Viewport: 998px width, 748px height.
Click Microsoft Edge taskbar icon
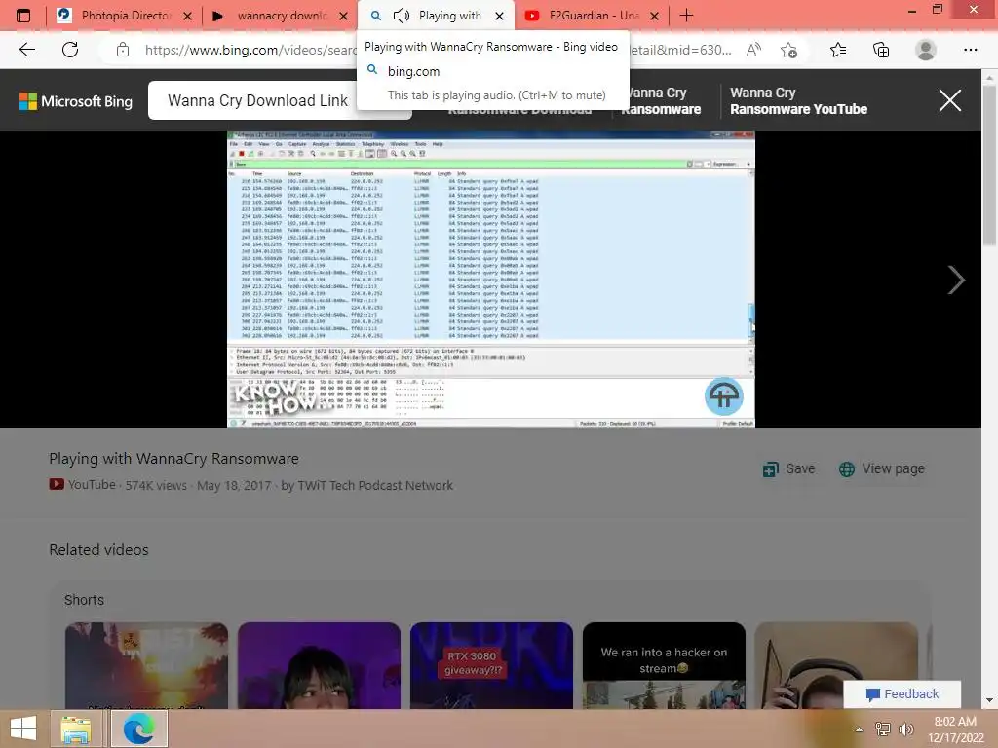pos(138,729)
